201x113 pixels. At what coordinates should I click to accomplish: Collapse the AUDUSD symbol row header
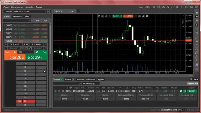click(x=26, y=41)
